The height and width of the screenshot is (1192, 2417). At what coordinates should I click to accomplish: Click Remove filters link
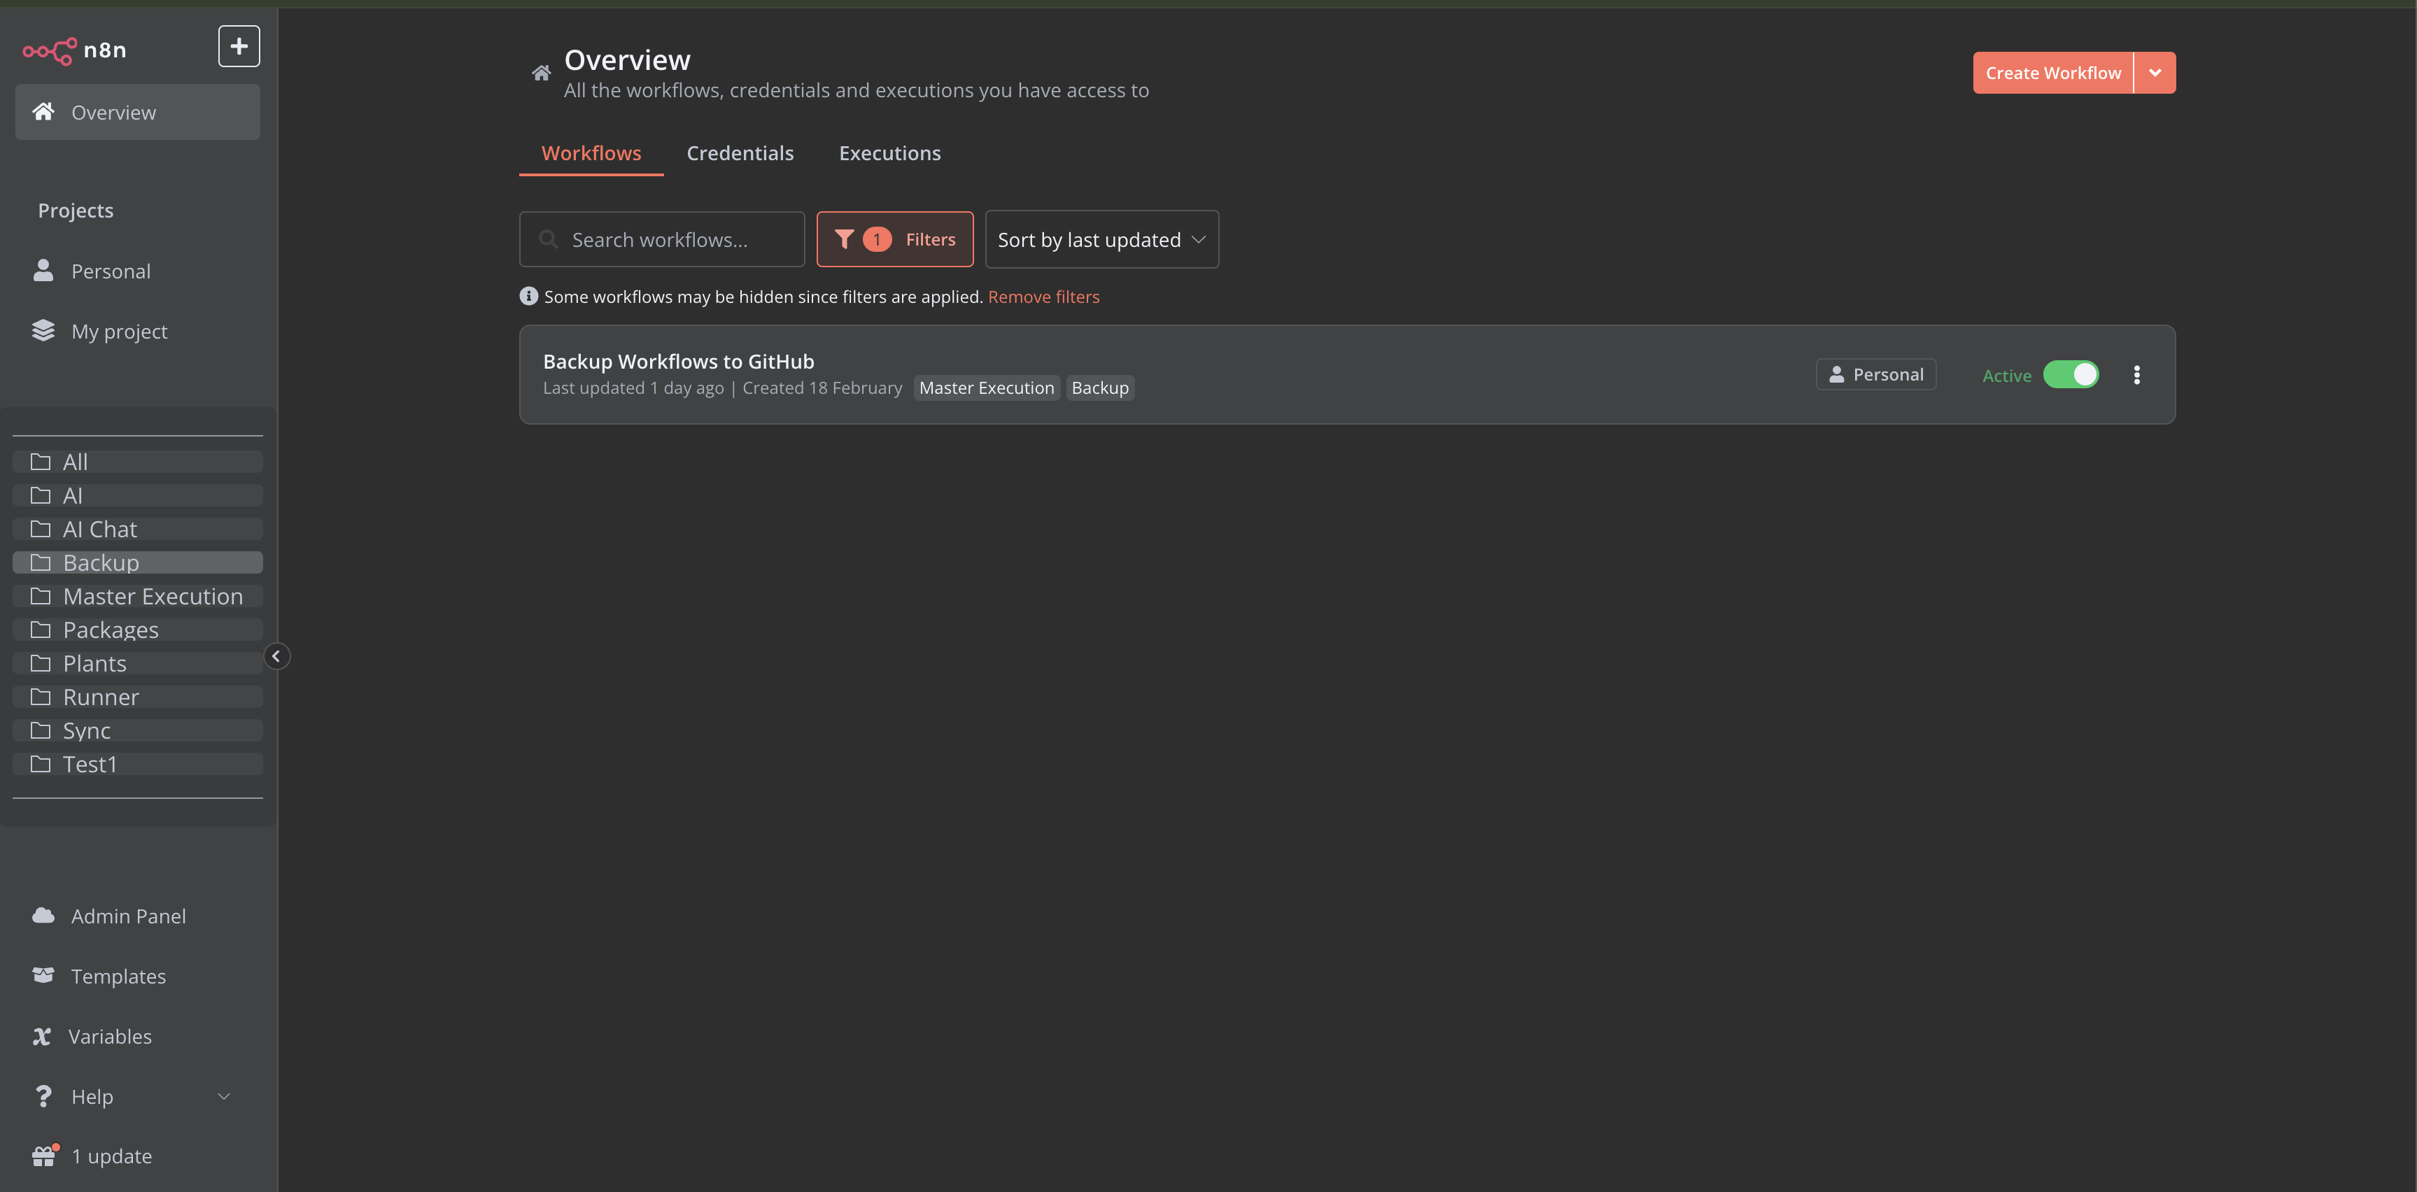pos(1043,297)
